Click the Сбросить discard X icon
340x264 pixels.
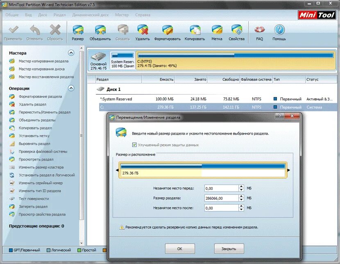click(x=55, y=30)
